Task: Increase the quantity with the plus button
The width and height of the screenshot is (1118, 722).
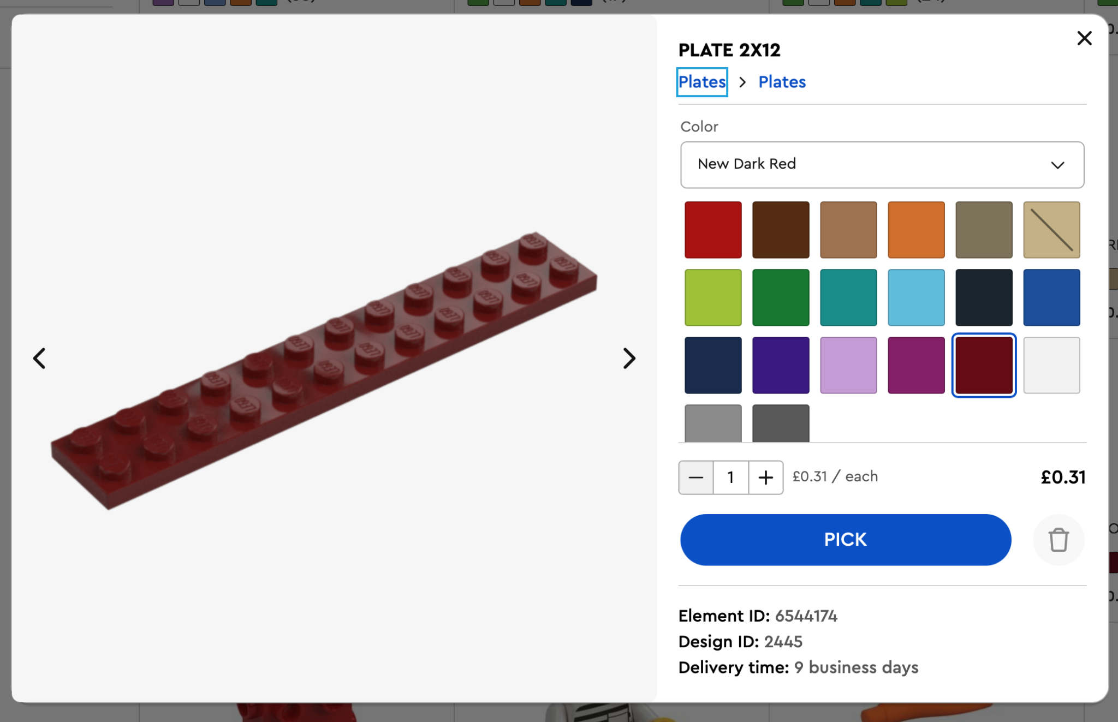Action: coord(765,477)
